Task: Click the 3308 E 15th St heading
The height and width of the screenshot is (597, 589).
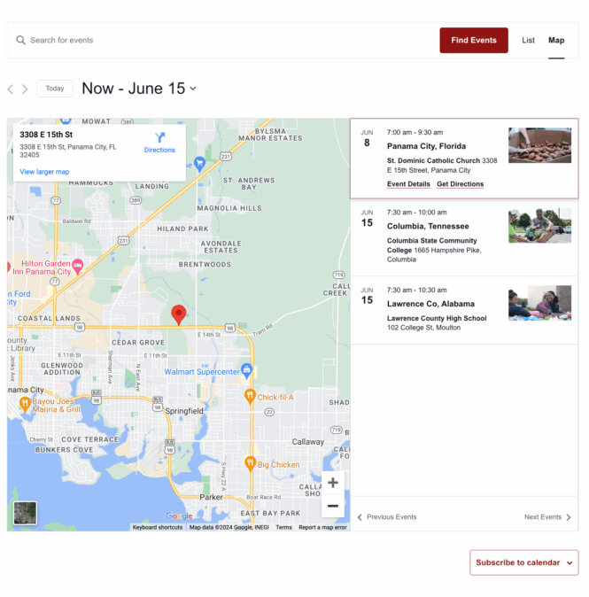Action: pos(46,135)
